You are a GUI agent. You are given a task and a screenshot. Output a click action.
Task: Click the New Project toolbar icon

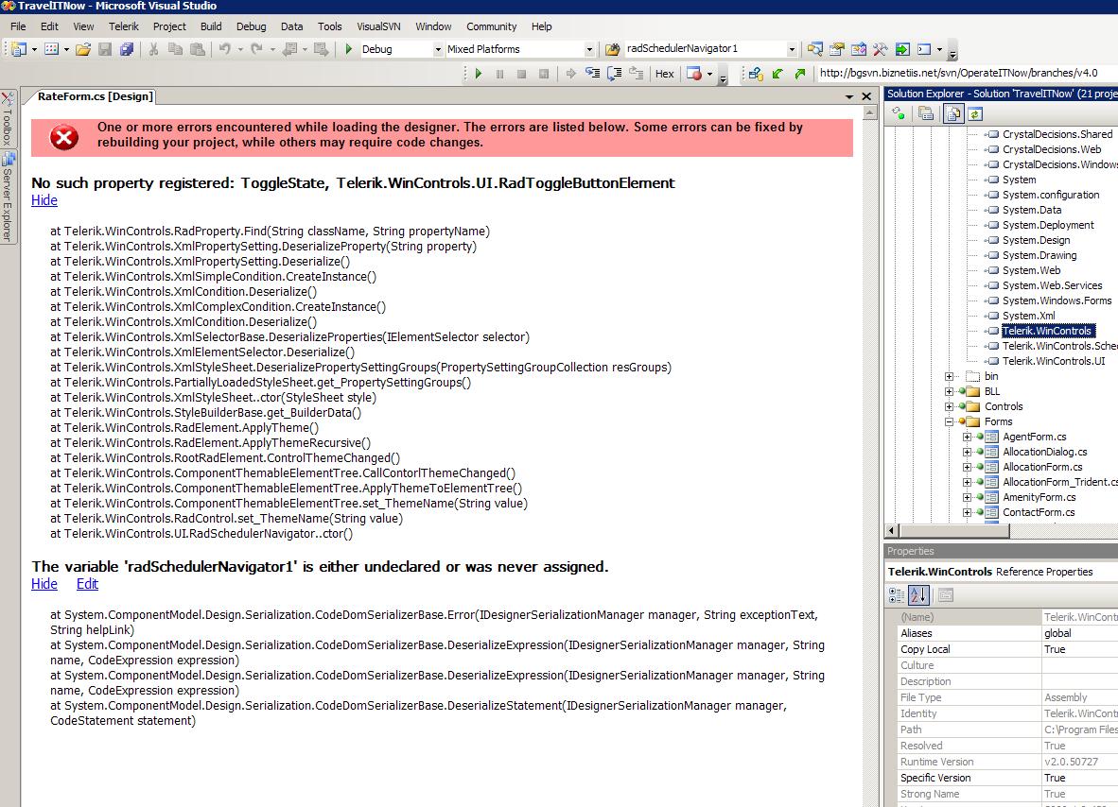(x=19, y=49)
